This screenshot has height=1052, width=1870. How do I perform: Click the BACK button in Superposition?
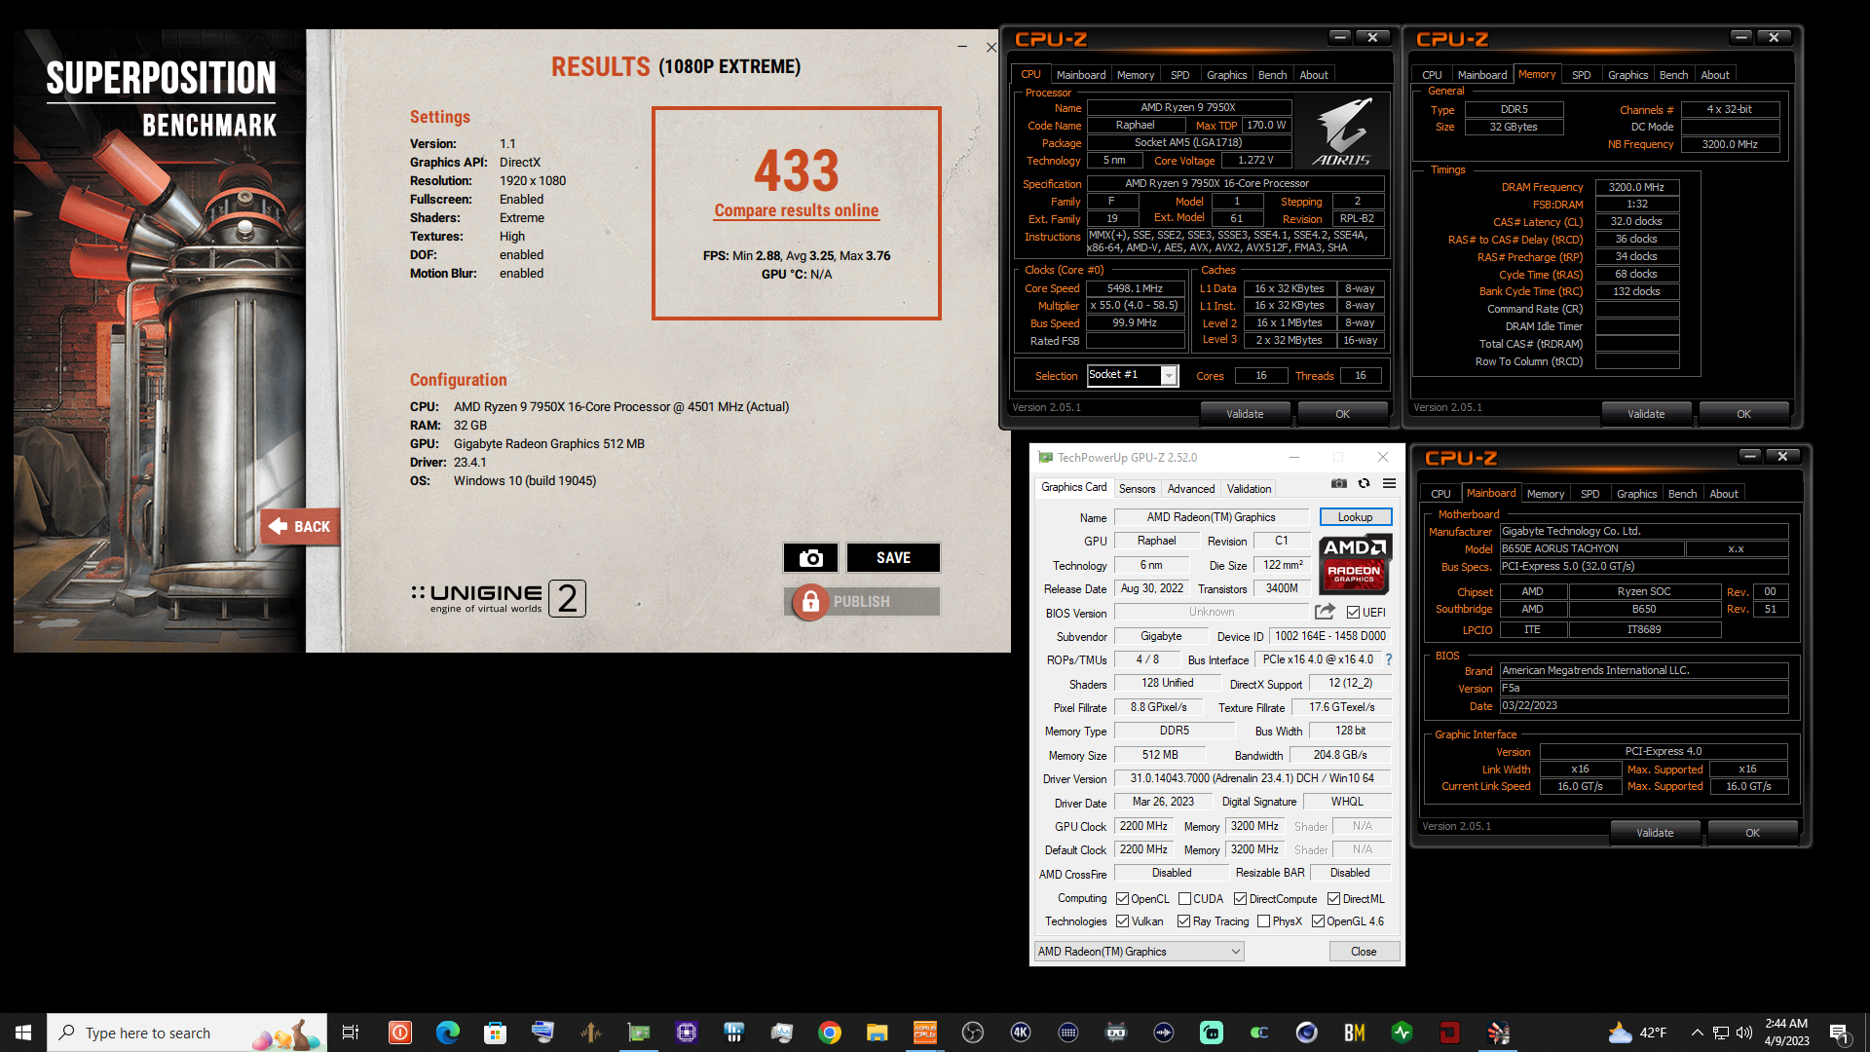[x=301, y=526]
